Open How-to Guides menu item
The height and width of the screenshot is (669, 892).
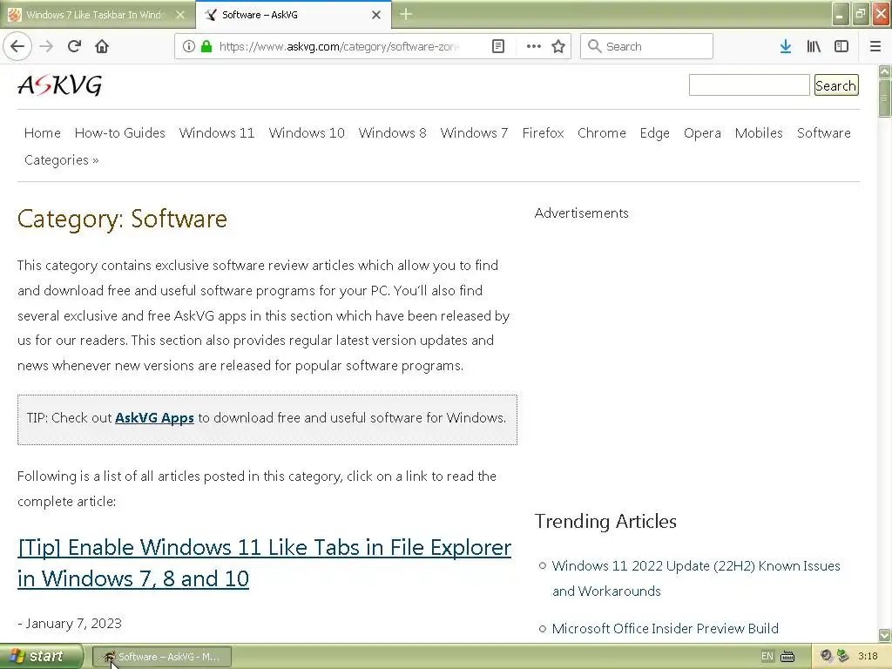coord(120,132)
